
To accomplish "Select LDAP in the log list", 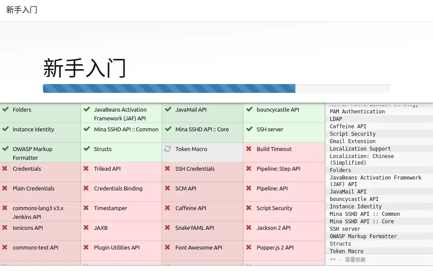I will (x=336, y=119).
